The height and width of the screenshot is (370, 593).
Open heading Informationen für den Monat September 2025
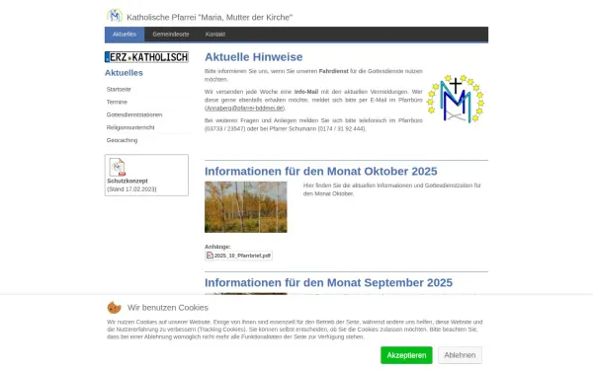tap(328, 282)
